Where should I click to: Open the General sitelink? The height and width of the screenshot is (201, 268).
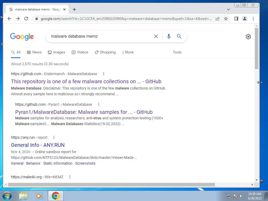[17, 163]
